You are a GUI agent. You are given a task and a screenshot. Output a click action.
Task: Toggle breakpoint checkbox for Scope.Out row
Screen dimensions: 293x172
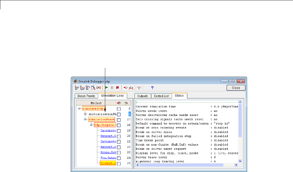(x=119, y=153)
